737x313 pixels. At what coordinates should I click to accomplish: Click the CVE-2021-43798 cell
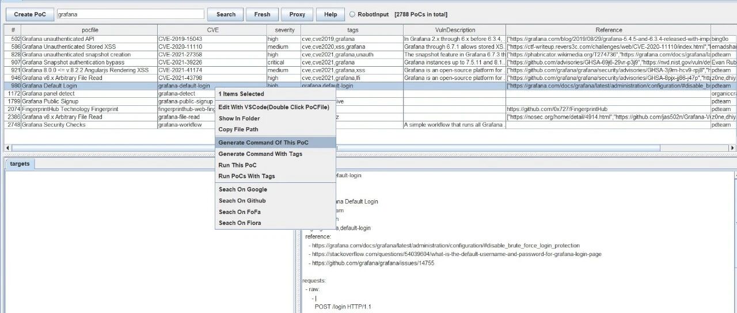pos(212,78)
